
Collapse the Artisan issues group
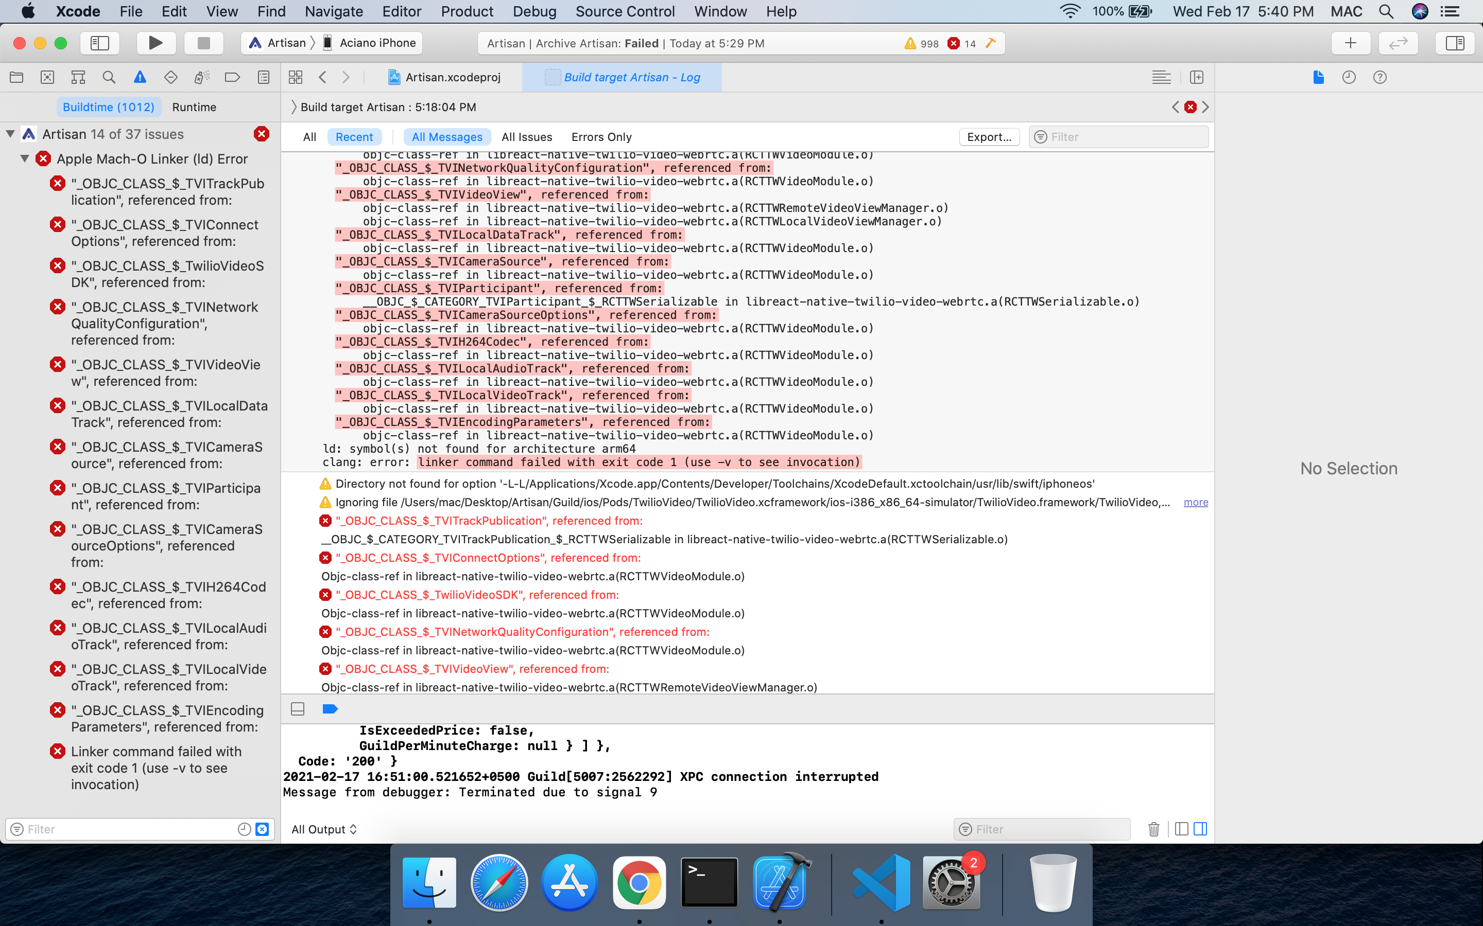(x=10, y=134)
